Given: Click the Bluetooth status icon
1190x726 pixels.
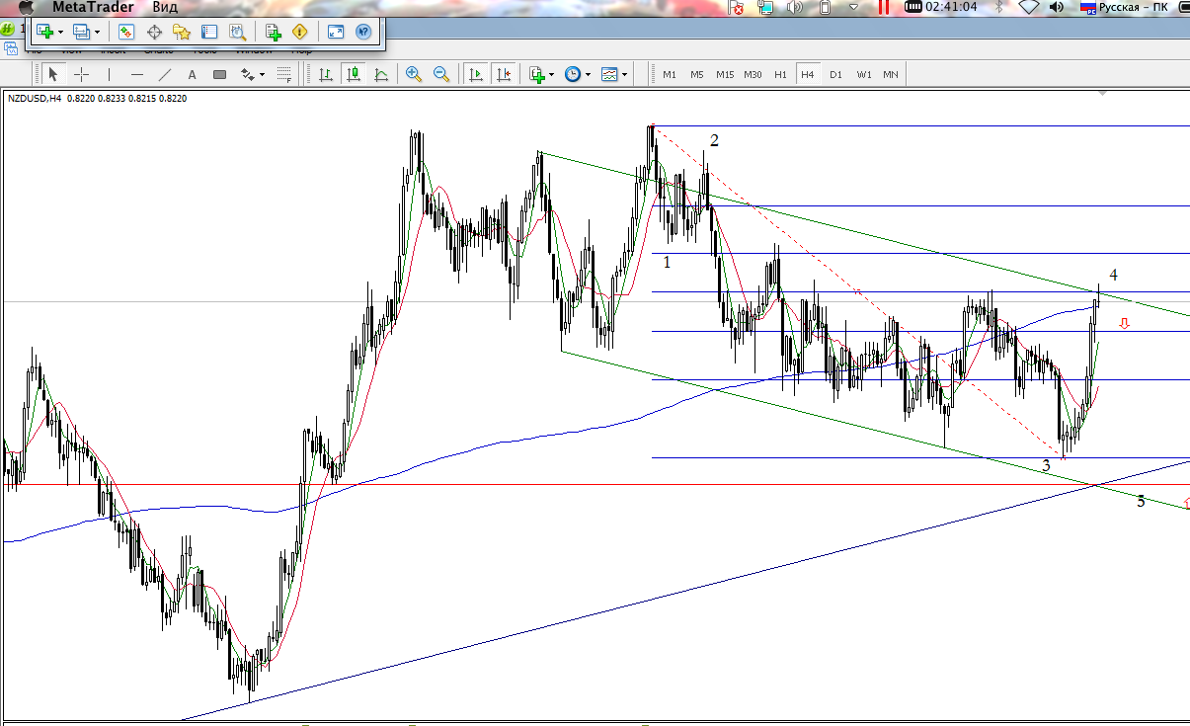Looking at the screenshot, I should pyautogui.click(x=998, y=7).
